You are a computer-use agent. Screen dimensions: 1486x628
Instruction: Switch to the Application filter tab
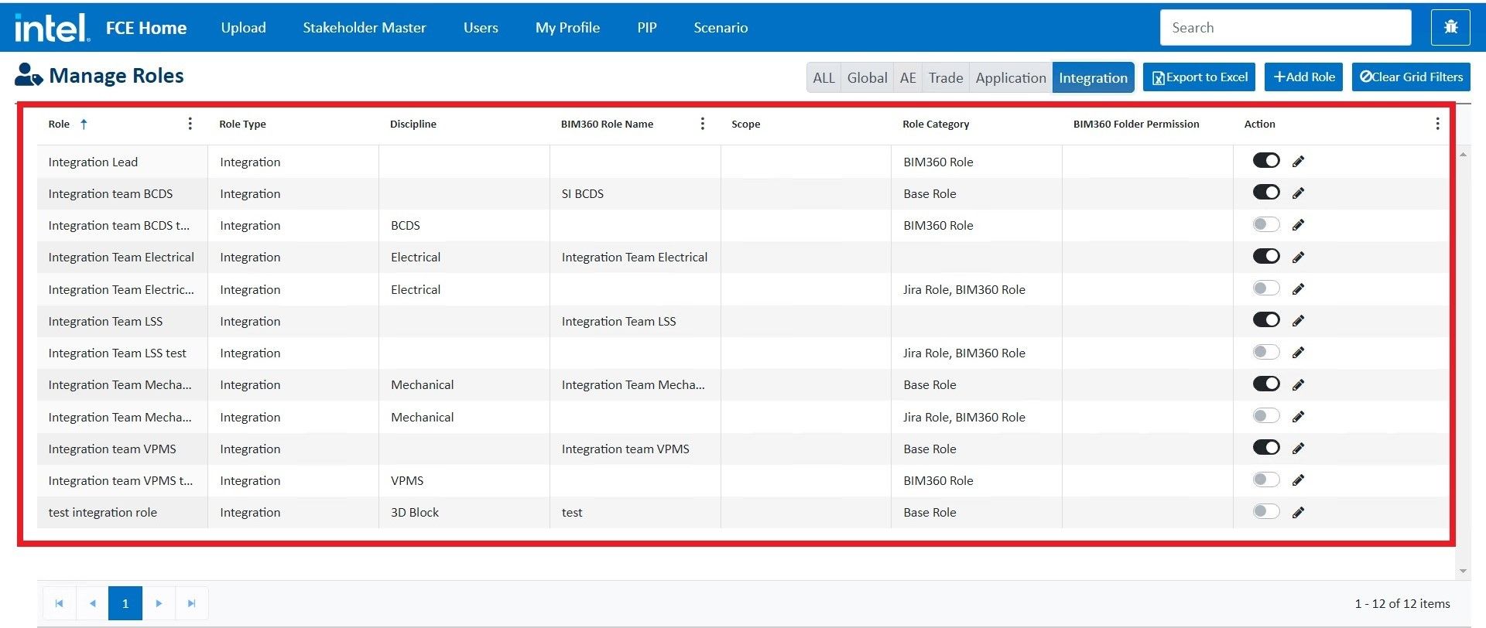(1010, 77)
